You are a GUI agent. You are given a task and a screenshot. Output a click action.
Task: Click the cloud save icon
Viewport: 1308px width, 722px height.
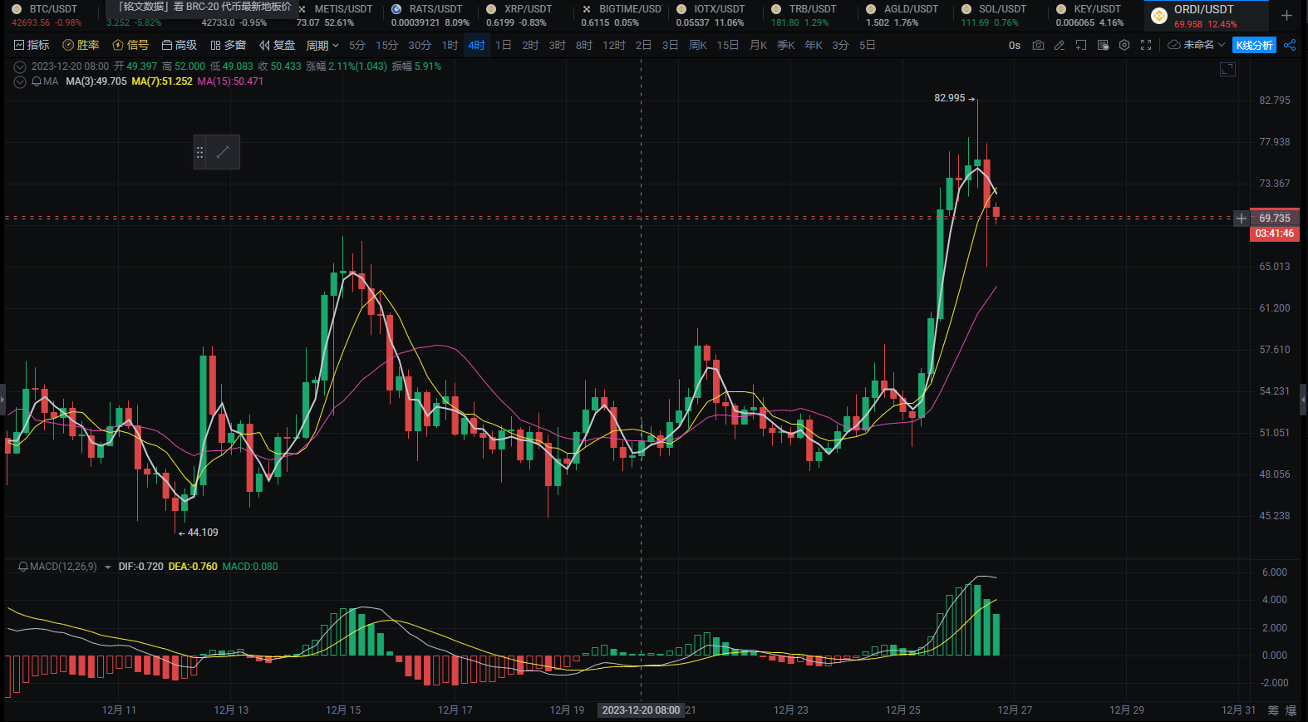pos(1173,45)
